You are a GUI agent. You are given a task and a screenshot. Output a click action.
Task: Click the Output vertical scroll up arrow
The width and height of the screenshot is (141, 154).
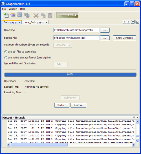(x=137, y=122)
